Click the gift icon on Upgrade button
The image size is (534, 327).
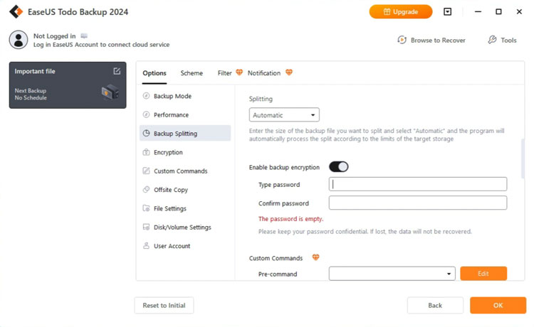pyautogui.click(x=387, y=12)
